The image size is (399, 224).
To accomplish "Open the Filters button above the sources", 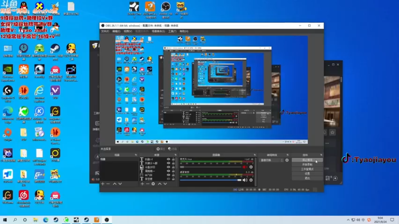I will click(x=172, y=149).
